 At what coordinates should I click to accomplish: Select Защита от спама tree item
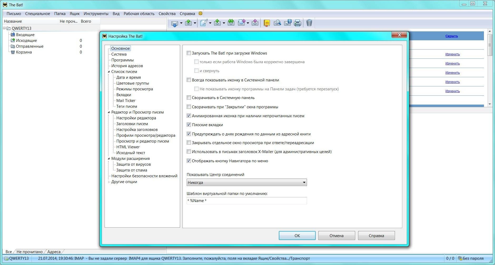(x=132, y=170)
